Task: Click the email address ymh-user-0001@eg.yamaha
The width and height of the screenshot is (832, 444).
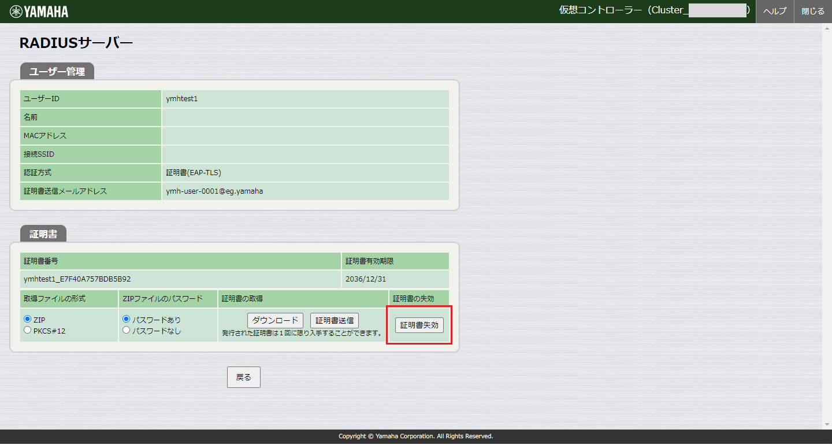Action: pyautogui.click(x=214, y=191)
